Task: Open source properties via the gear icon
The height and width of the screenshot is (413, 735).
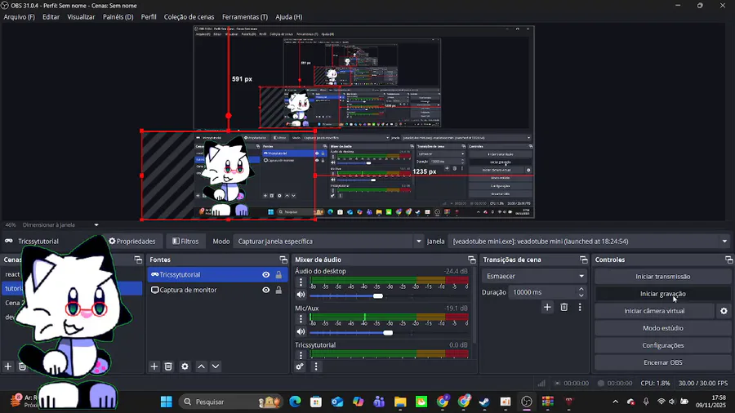Action: coord(185,366)
